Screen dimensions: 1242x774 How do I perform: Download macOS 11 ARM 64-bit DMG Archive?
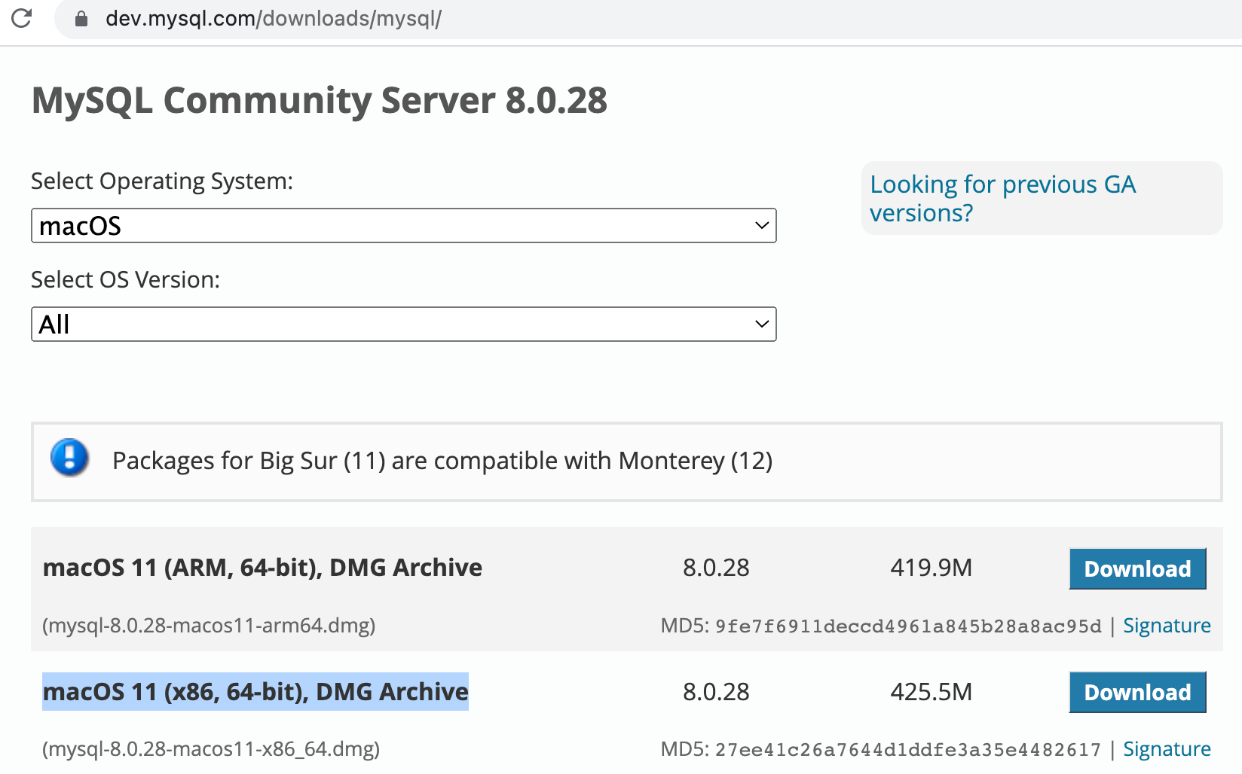pos(1137,568)
